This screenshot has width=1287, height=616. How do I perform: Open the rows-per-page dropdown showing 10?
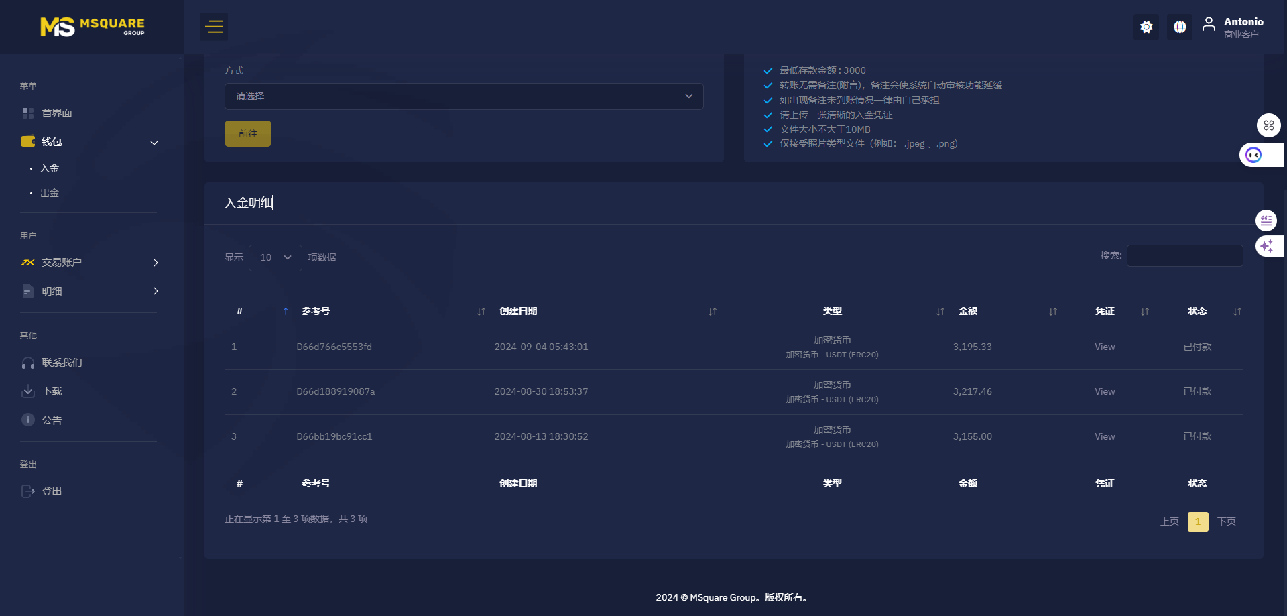(x=275, y=258)
